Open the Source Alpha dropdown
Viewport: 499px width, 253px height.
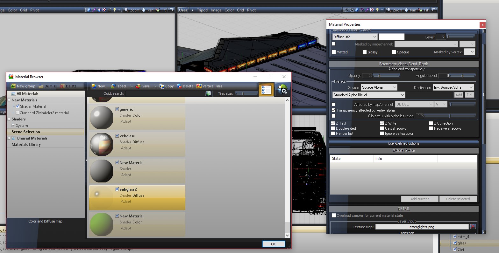[379, 87]
